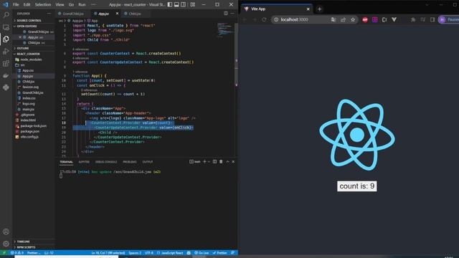
Task: Toggle Primary Side Bar layout button
Action: 170,4
